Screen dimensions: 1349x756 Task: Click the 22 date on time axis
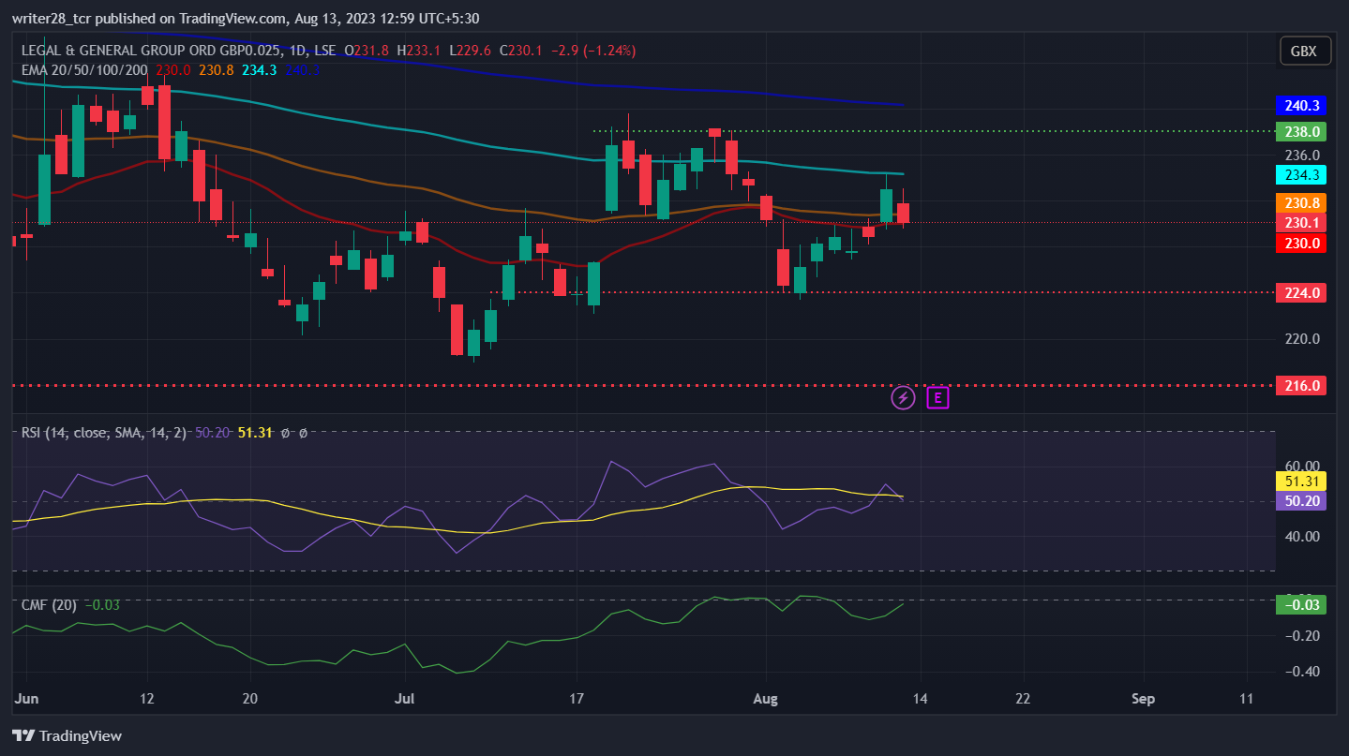click(x=1023, y=699)
